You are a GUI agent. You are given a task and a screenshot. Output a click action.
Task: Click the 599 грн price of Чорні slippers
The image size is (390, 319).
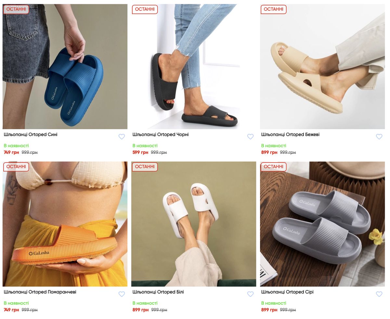140,152
